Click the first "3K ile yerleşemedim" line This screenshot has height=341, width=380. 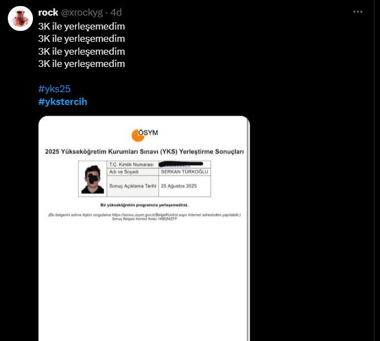point(82,26)
